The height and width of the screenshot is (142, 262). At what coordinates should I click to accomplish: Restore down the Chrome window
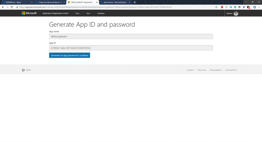[x=253, y=2]
